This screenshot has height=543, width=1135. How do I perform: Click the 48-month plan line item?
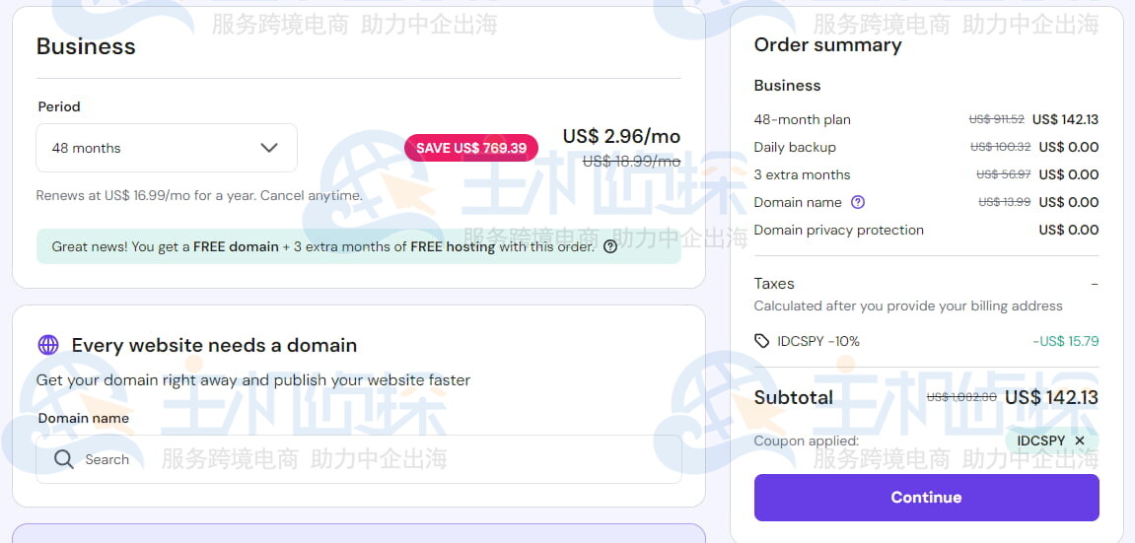tap(802, 119)
